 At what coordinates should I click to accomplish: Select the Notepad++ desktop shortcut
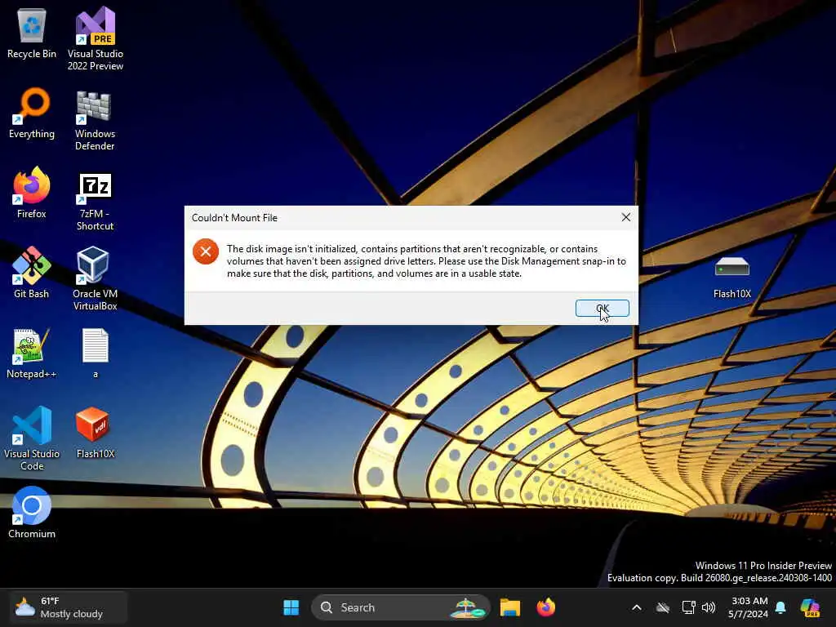click(32, 354)
